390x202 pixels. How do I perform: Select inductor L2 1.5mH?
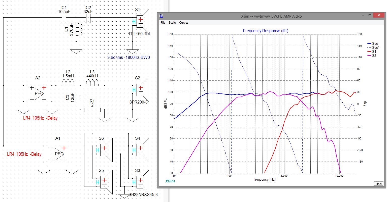click(x=68, y=82)
